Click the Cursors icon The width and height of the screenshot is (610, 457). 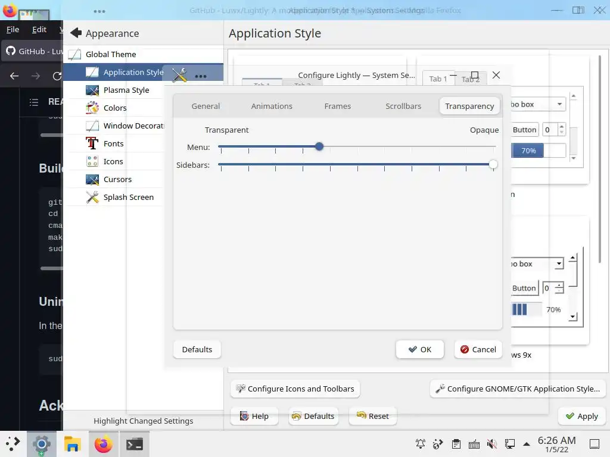tap(92, 180)
